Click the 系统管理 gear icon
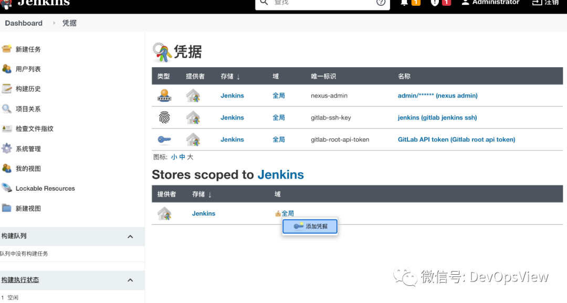 (6, 148)
